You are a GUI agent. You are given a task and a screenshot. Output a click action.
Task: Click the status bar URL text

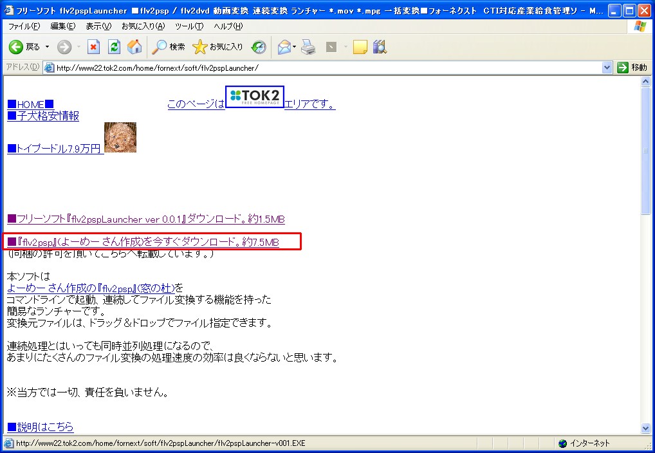(x=160, y=443)
